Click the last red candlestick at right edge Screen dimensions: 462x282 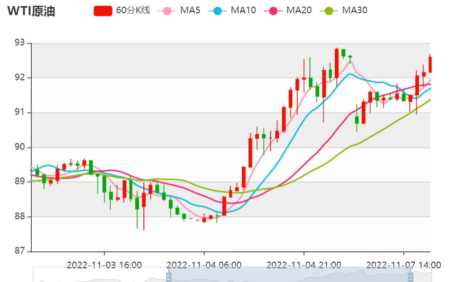(430, 64)
